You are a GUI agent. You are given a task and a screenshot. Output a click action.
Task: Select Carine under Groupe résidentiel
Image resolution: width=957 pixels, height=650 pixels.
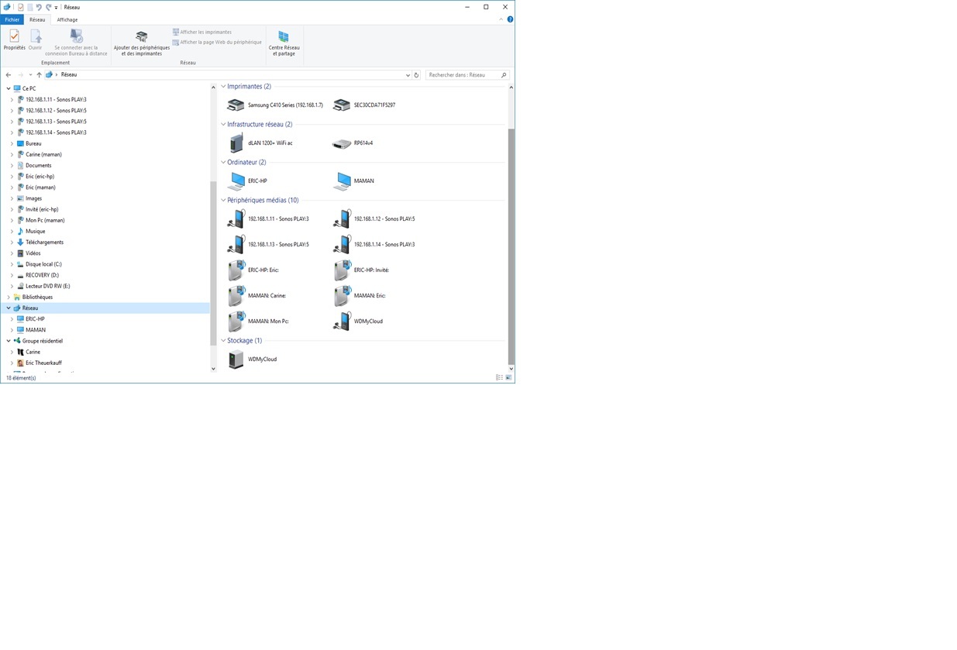[x=33, y=353]
